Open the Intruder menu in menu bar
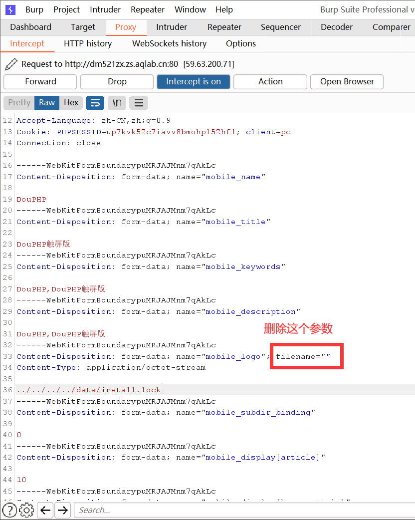This screenshot has width=415, height=520. [105, 9]
